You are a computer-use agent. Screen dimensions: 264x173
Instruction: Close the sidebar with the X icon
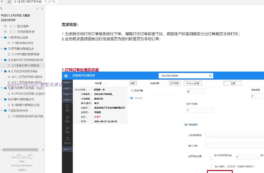pos(2,1)
